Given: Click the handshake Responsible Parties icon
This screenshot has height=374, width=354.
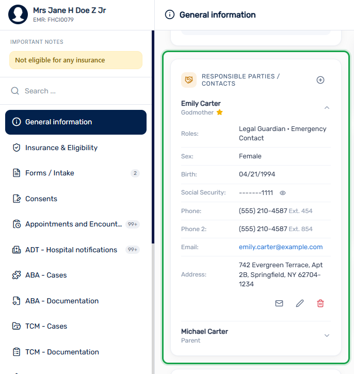Looking at the screenshot, I should coord(189,80).
